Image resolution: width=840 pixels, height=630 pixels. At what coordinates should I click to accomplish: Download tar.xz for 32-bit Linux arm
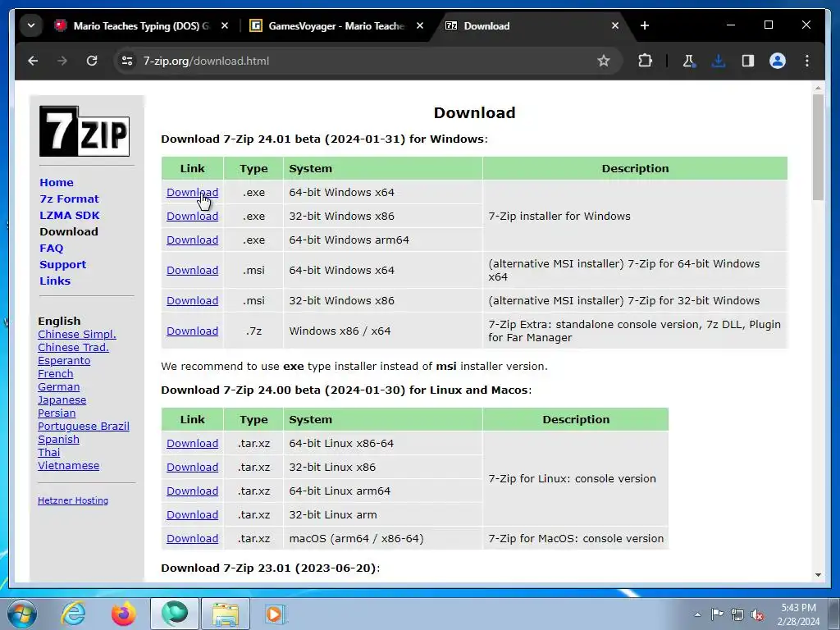pos(192,515)
